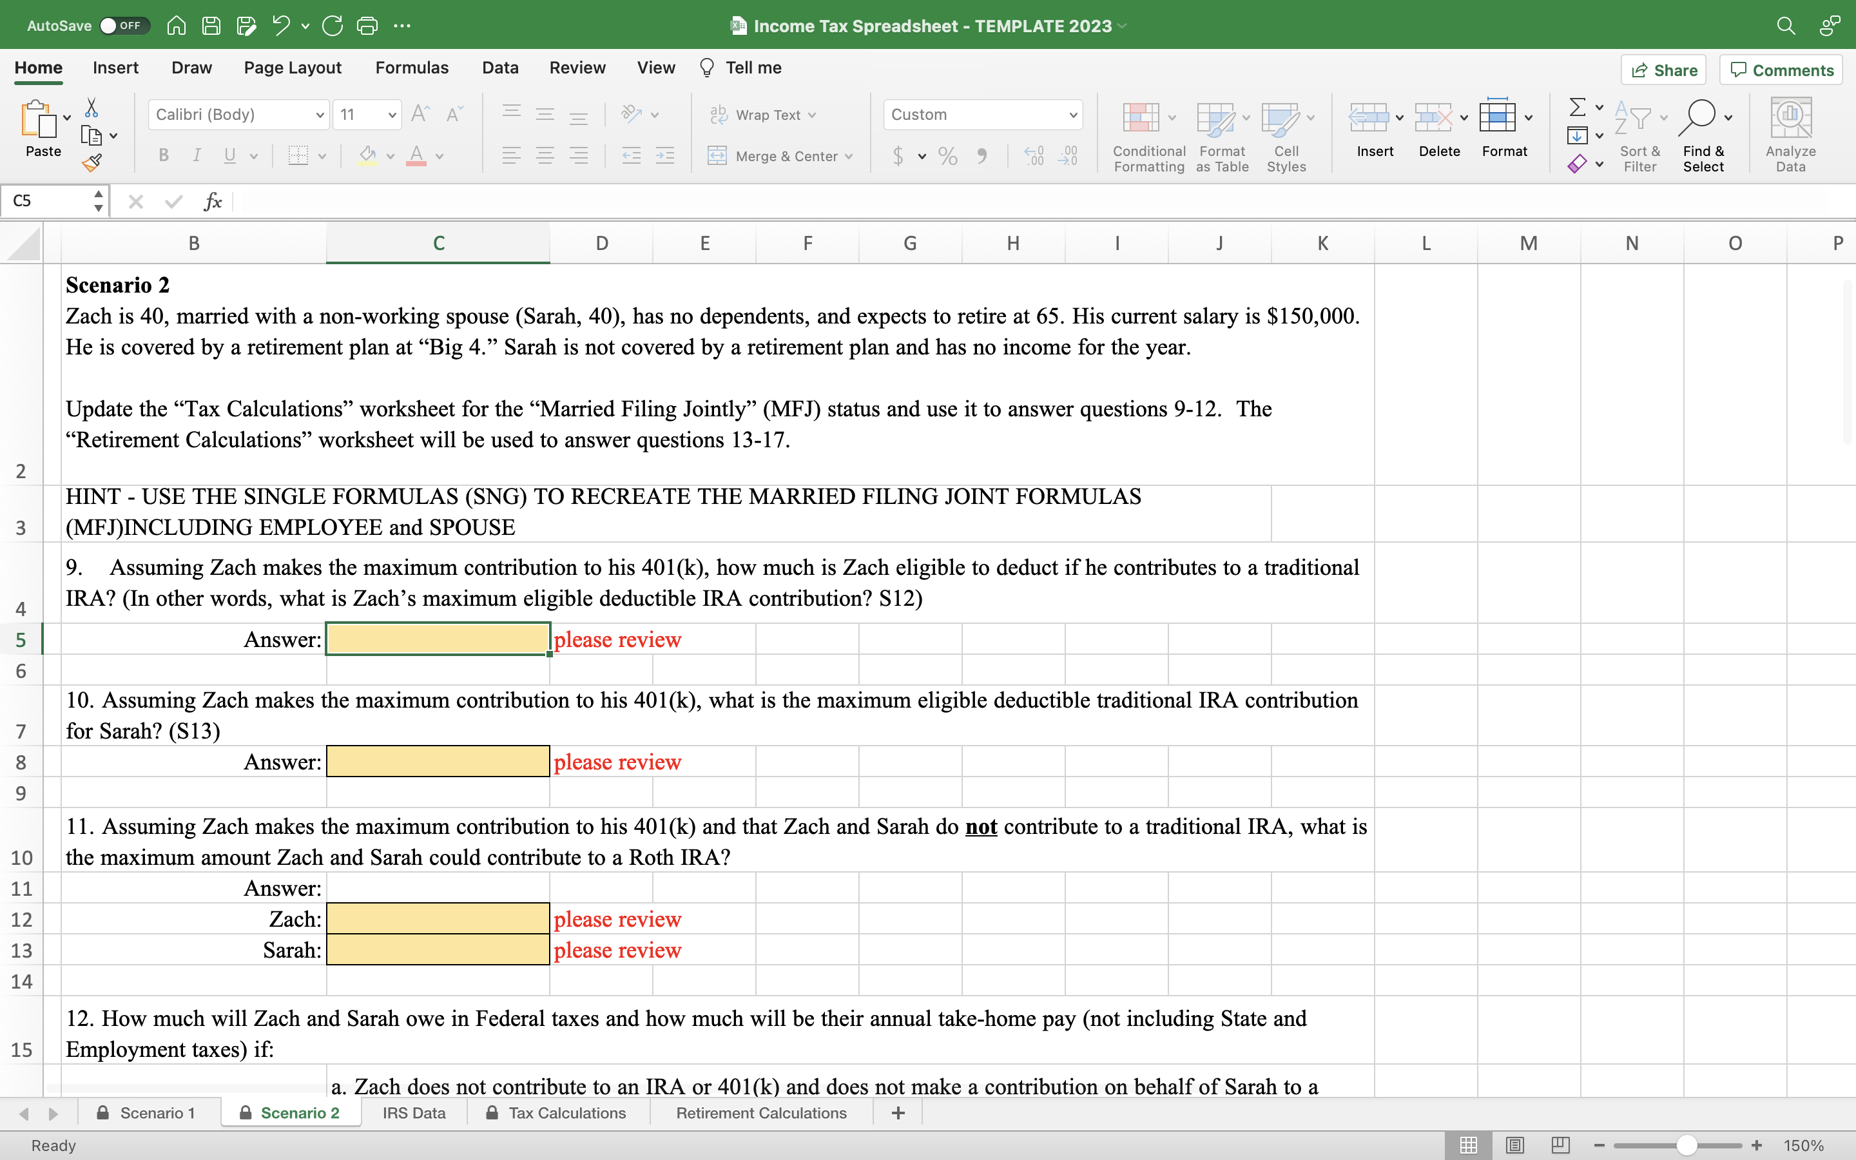Open the font name dropdown
The image size is (1856, 1160).
click(x=320, y=114)
